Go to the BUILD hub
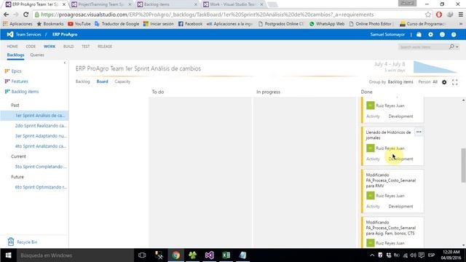This screenshot has height=262, width=466. pyautogui.click(x=68, y=47)
